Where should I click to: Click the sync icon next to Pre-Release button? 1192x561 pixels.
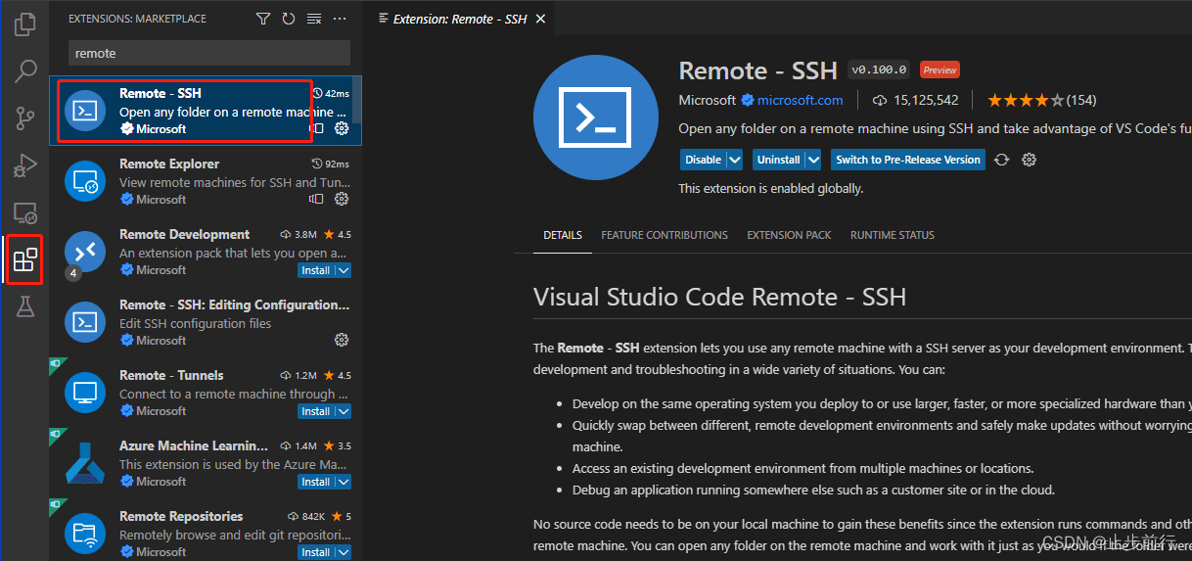[1001, 160]
